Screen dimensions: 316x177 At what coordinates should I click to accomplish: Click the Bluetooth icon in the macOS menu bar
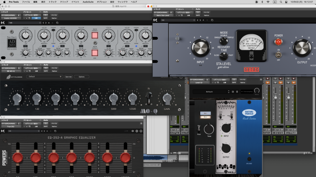point(262,2)
